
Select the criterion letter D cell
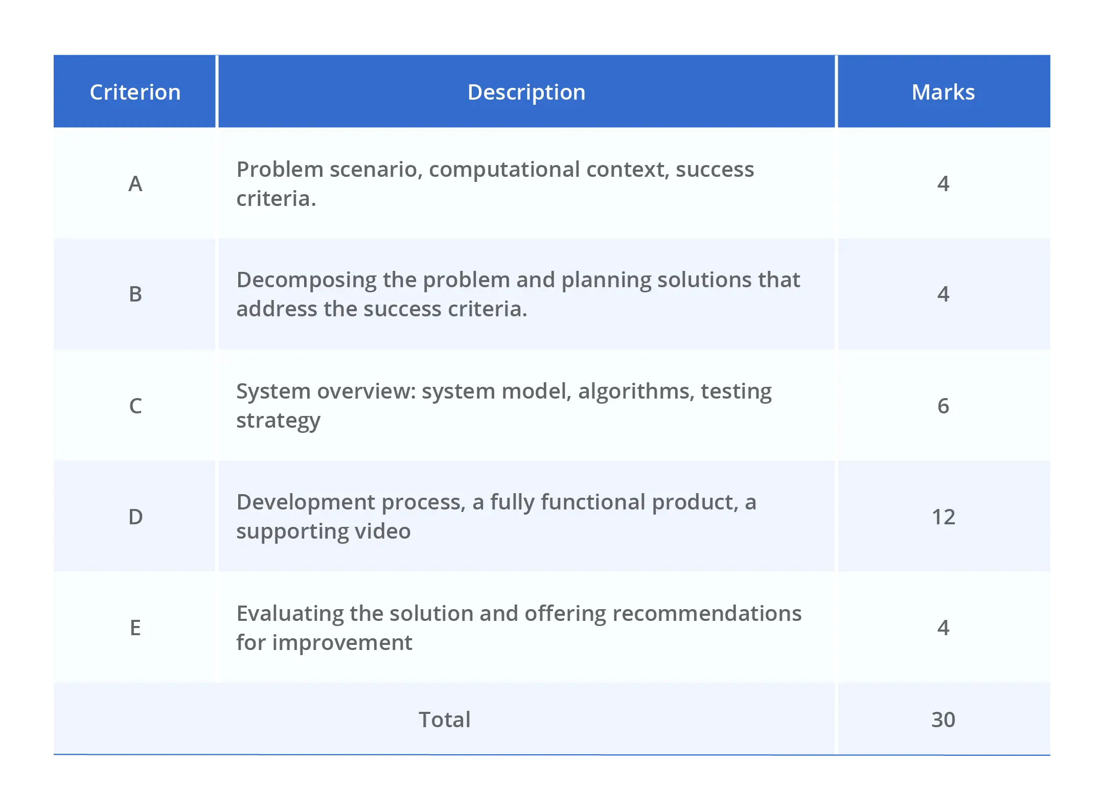[x=135, y=517]
